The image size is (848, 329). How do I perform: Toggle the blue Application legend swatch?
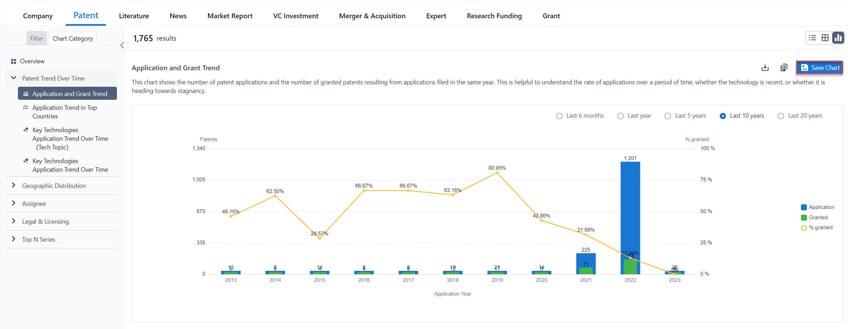click(x=804, y=207)
